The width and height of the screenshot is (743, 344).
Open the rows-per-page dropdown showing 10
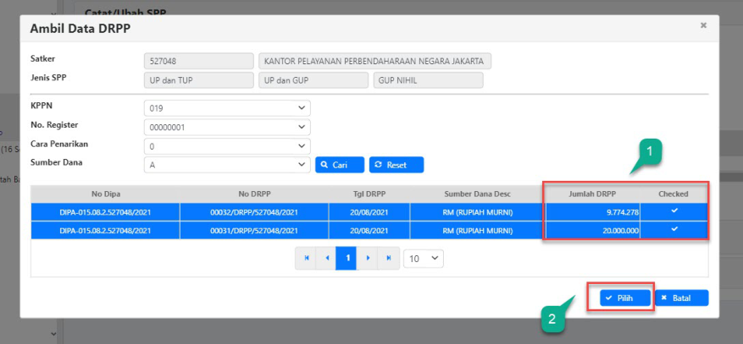[x=423, y=258]
